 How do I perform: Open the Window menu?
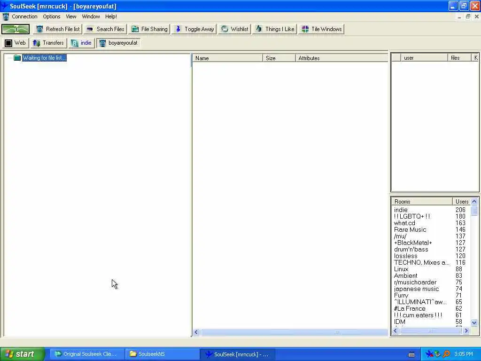pos(91,16)
